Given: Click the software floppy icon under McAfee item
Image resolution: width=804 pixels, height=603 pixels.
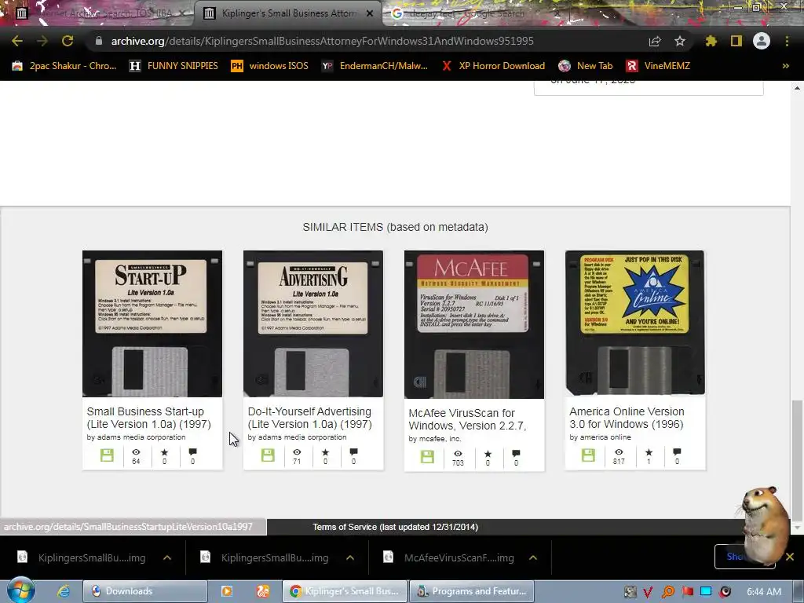Looking at the screenshot, I should pyautogui.click(x=427, y=456).
